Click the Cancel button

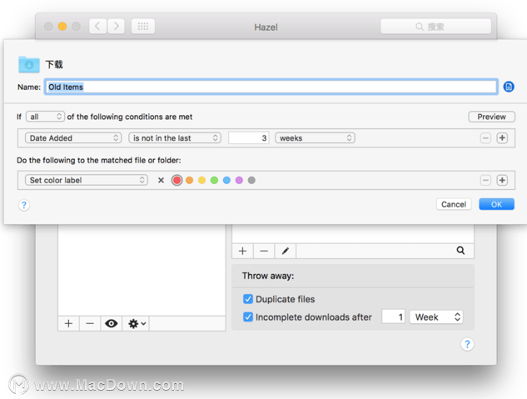(454, 204)
